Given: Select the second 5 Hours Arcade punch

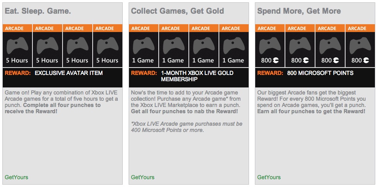Looking at the screenshot, I should click(x=47, y=46).
